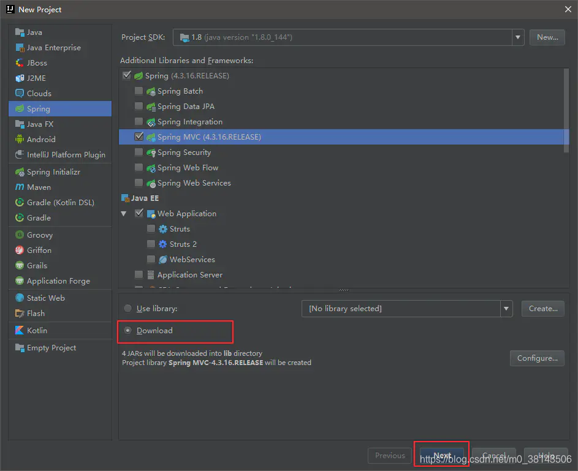The image size is (578, 471).
Task: Select the J2ME project icon
Action: click(x=20, y=78)
